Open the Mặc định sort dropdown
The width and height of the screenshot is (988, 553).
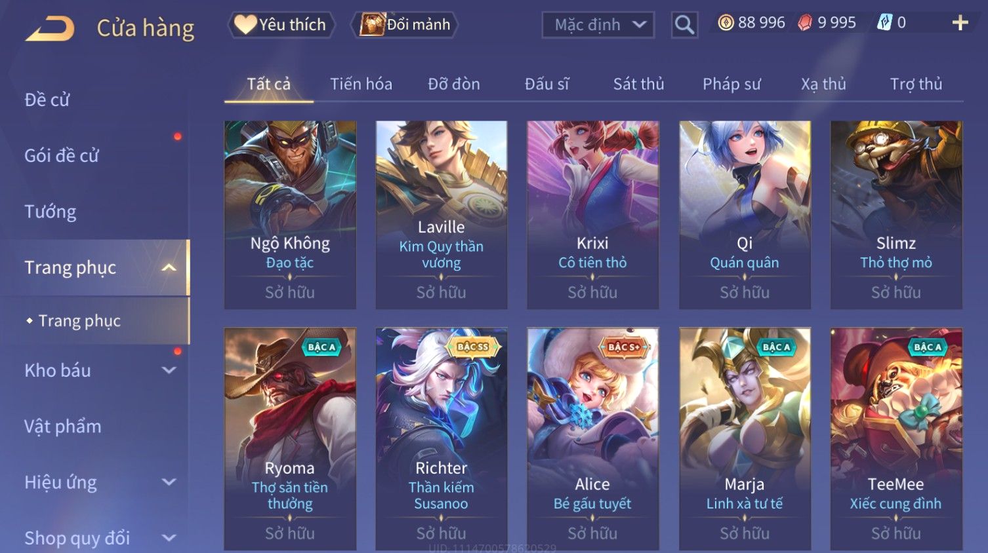598,25
